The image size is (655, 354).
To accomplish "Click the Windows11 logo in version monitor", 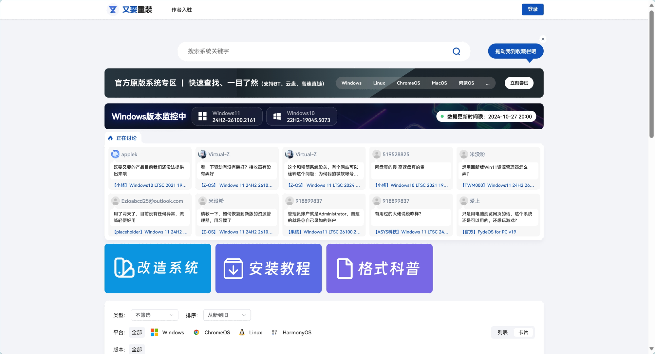I will (x=202, y=116).
